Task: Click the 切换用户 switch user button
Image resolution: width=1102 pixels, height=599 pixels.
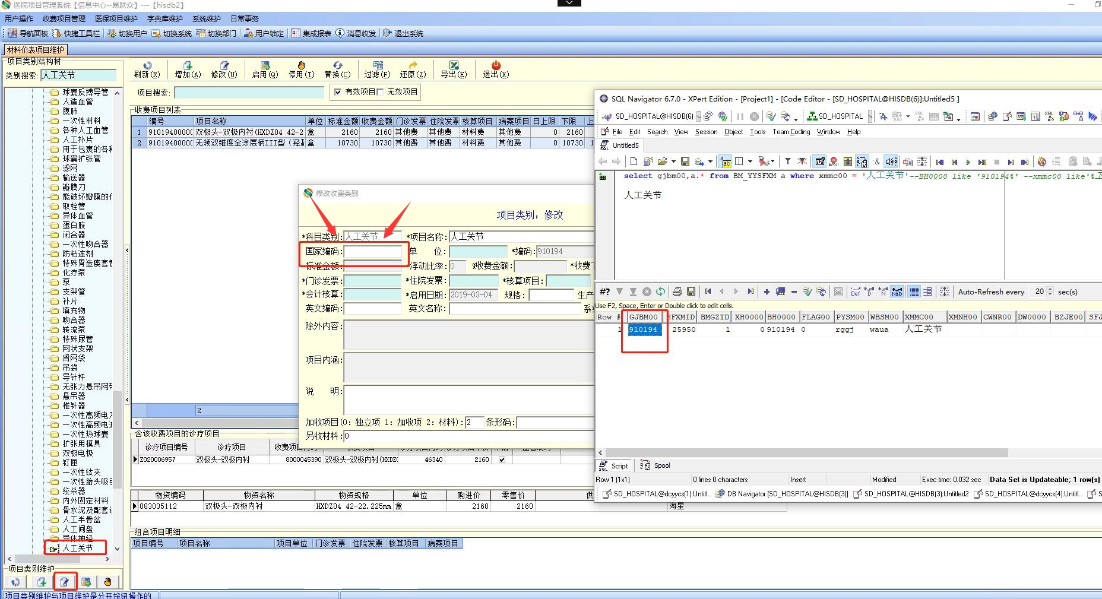Action: 127,33
